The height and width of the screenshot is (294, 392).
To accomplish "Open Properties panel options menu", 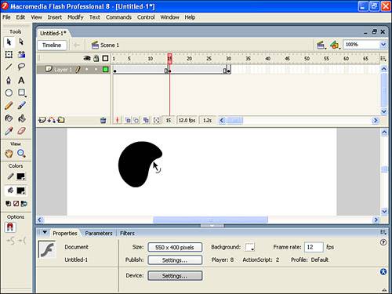I will pyautogui.click(x=383, y=232).
